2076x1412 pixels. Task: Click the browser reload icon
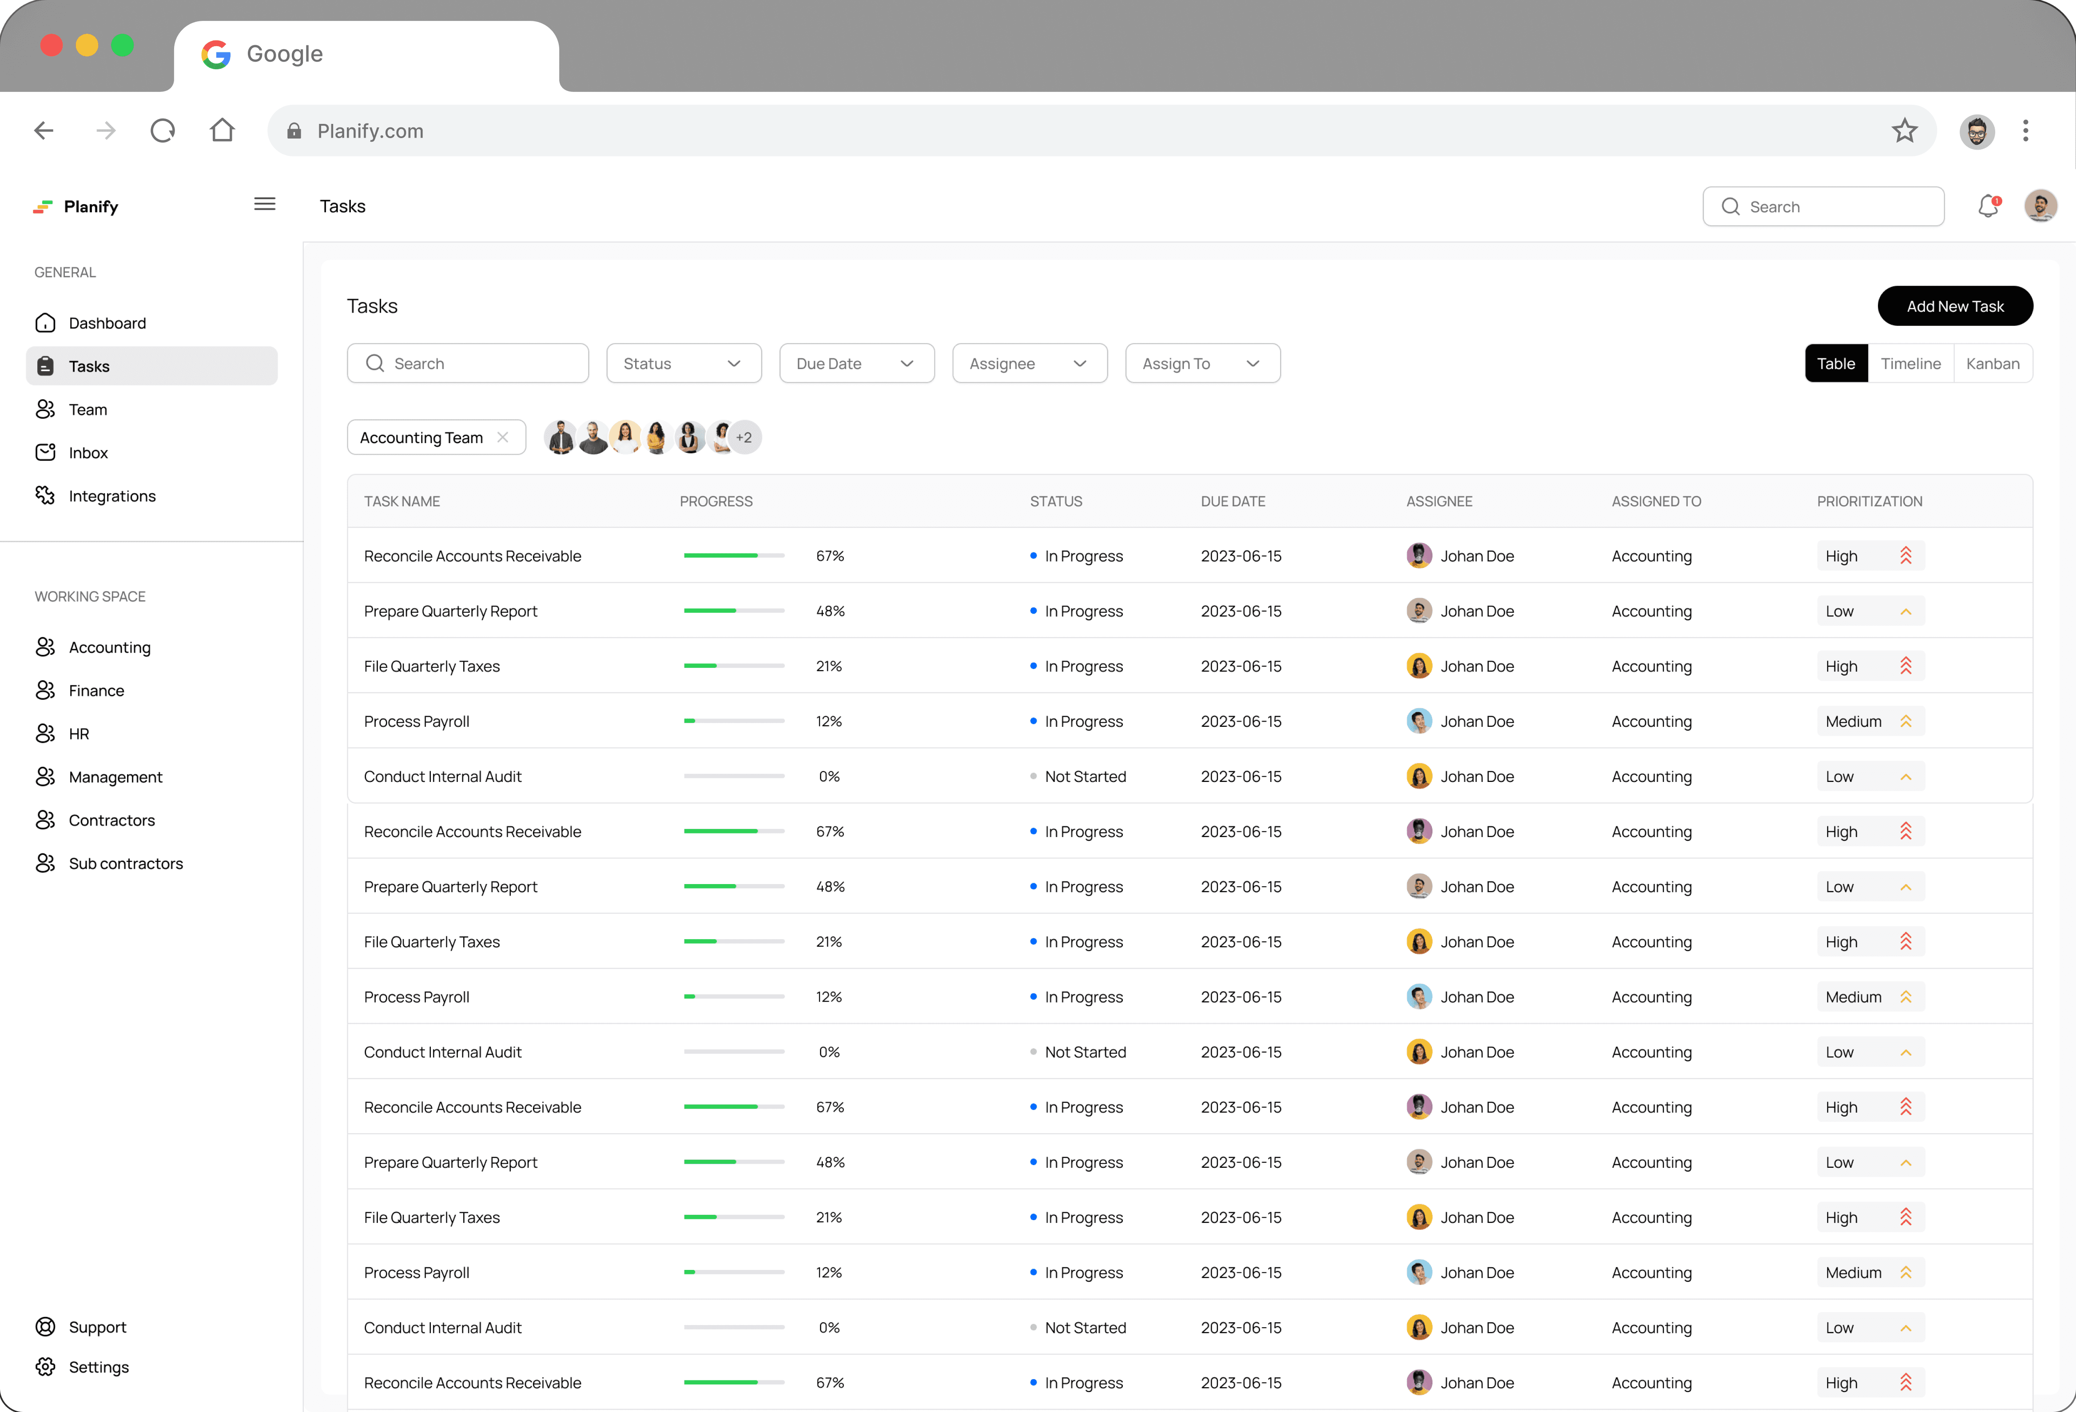[x=163, y=131]
